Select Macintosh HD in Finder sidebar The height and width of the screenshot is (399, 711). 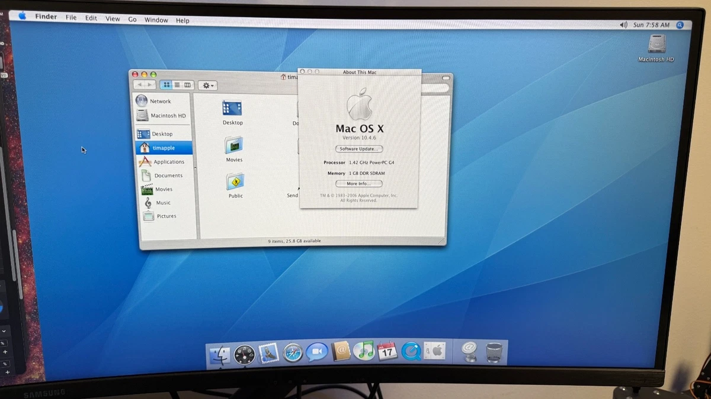tap(163, 116)
